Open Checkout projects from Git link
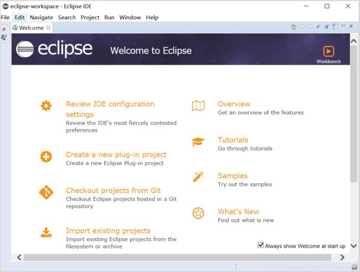This screenshot has width=360, height=272. (114, 191)
